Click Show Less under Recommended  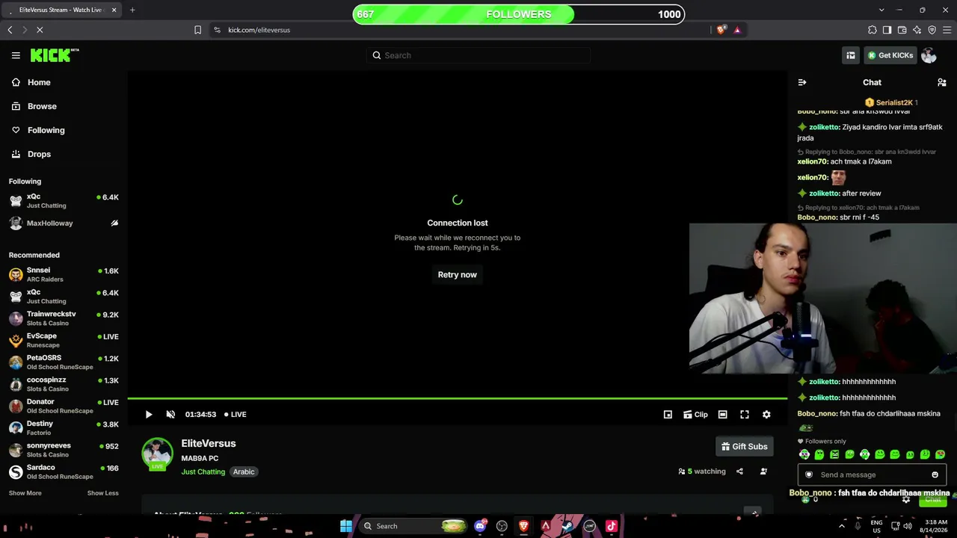point(102,493)
